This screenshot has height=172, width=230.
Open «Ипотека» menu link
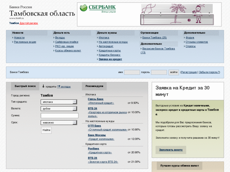(x=104, y=38)
